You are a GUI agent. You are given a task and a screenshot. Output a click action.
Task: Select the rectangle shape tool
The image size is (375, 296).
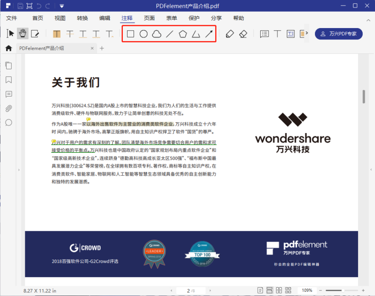click(131, 34)
